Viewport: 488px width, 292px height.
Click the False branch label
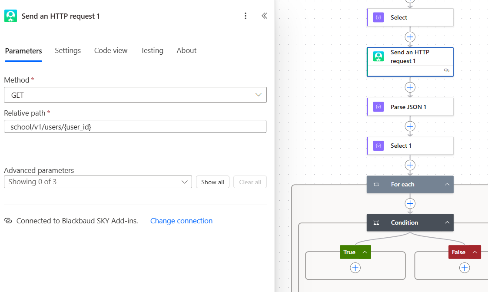click(x=458, y=252)
